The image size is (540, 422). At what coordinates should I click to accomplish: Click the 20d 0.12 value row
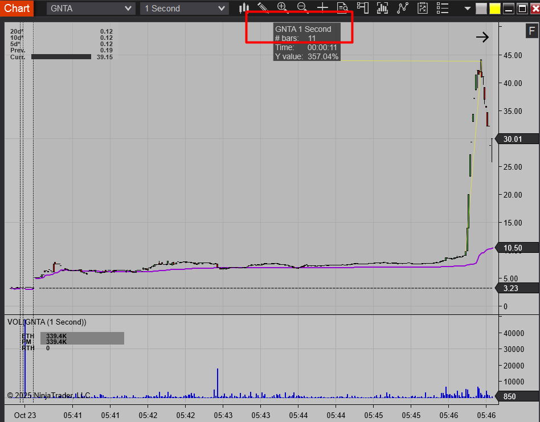[x=62, y=31]
